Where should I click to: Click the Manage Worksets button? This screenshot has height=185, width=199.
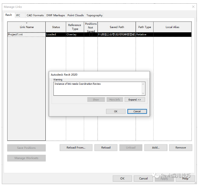pyautogui.click(x=27, y=158)
